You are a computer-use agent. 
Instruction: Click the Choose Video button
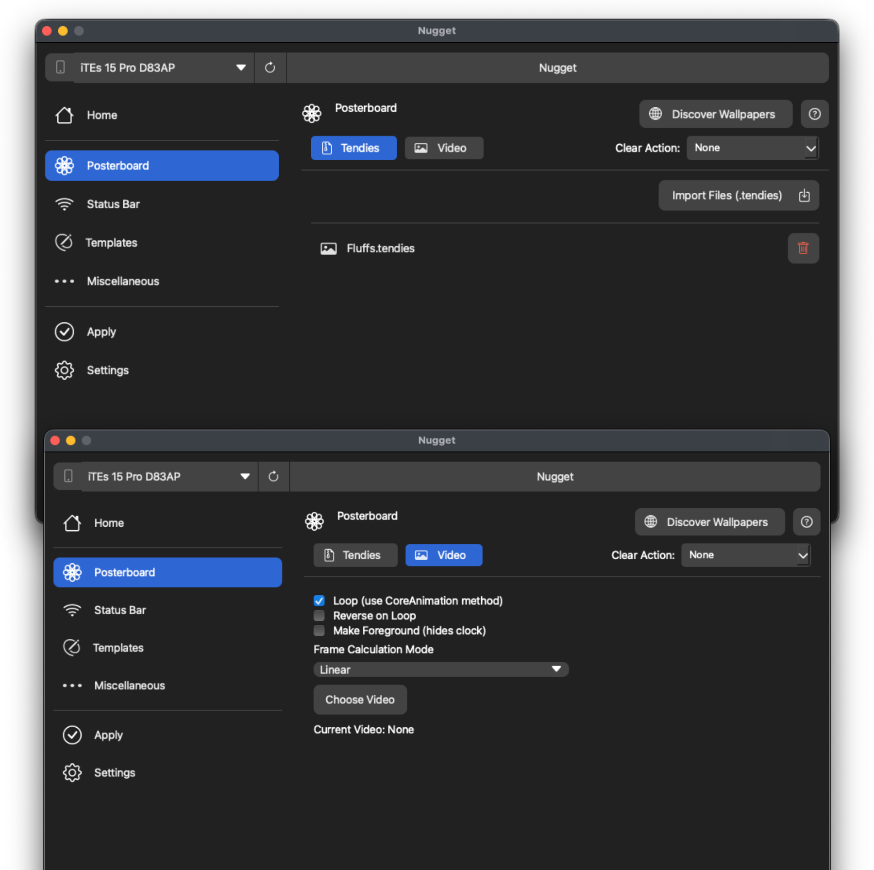point(360,700)
